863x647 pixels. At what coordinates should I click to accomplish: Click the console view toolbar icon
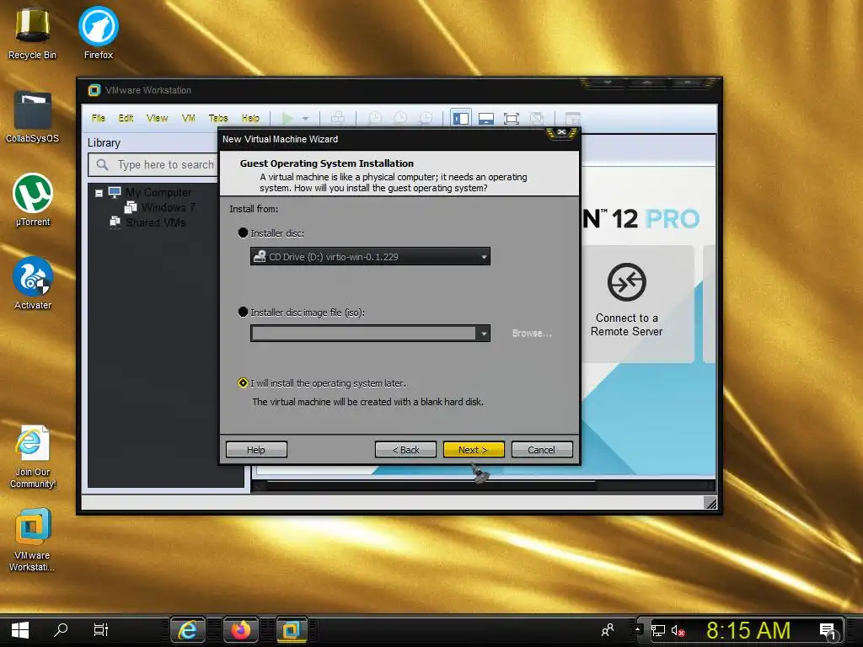coord(573,118)
